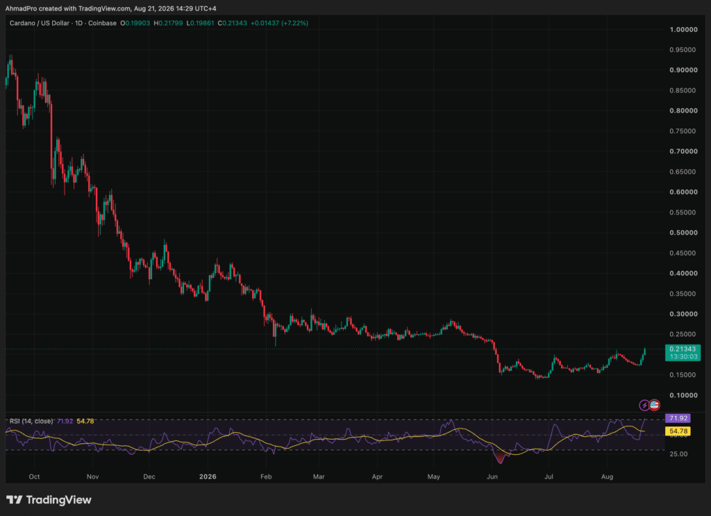Click the Feb label on the time axis

(x=266, y=476)
